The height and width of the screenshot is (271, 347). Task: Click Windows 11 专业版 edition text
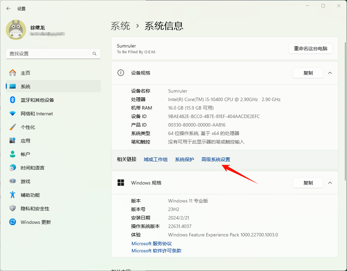point(188,201)
